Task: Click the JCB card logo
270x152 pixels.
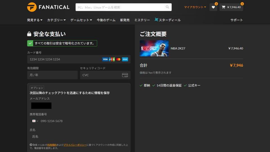Action: (112, 59)
